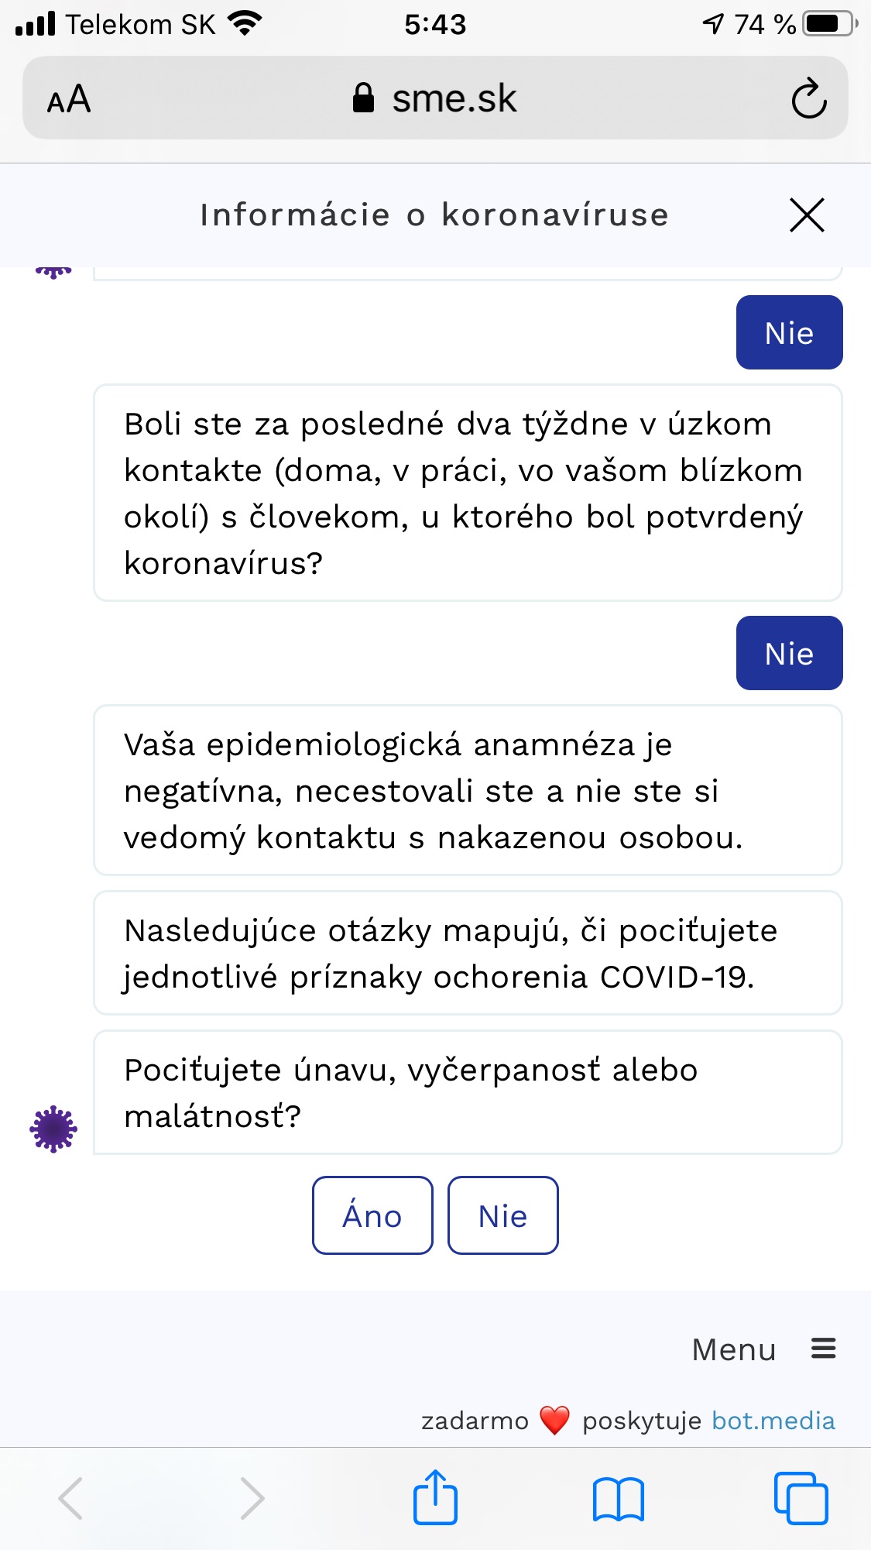Answer Áno to the fatigue question
871x1550 pixels.
372,1215
